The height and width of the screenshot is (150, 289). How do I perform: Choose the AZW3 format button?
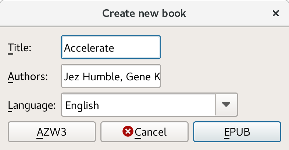point(51,132)
